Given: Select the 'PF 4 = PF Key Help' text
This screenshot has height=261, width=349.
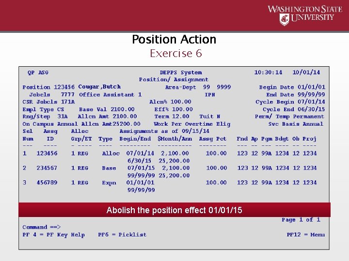Looking at the screenshot, I should 53,235.
